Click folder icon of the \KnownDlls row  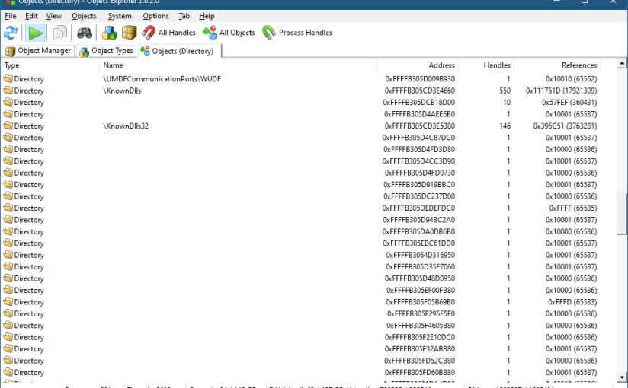pyautogui.click(x=8, y=91)
